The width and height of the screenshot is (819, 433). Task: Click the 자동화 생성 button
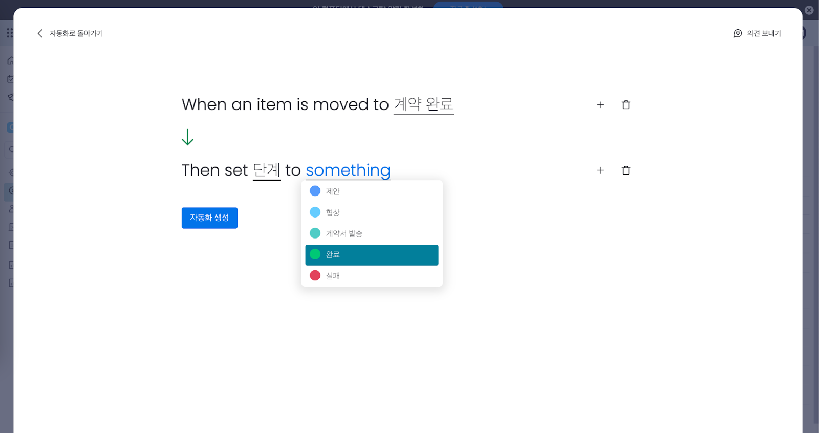point(209,218)
